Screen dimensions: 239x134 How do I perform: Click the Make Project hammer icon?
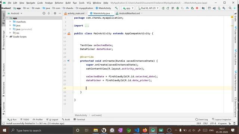tap(116, 8)
